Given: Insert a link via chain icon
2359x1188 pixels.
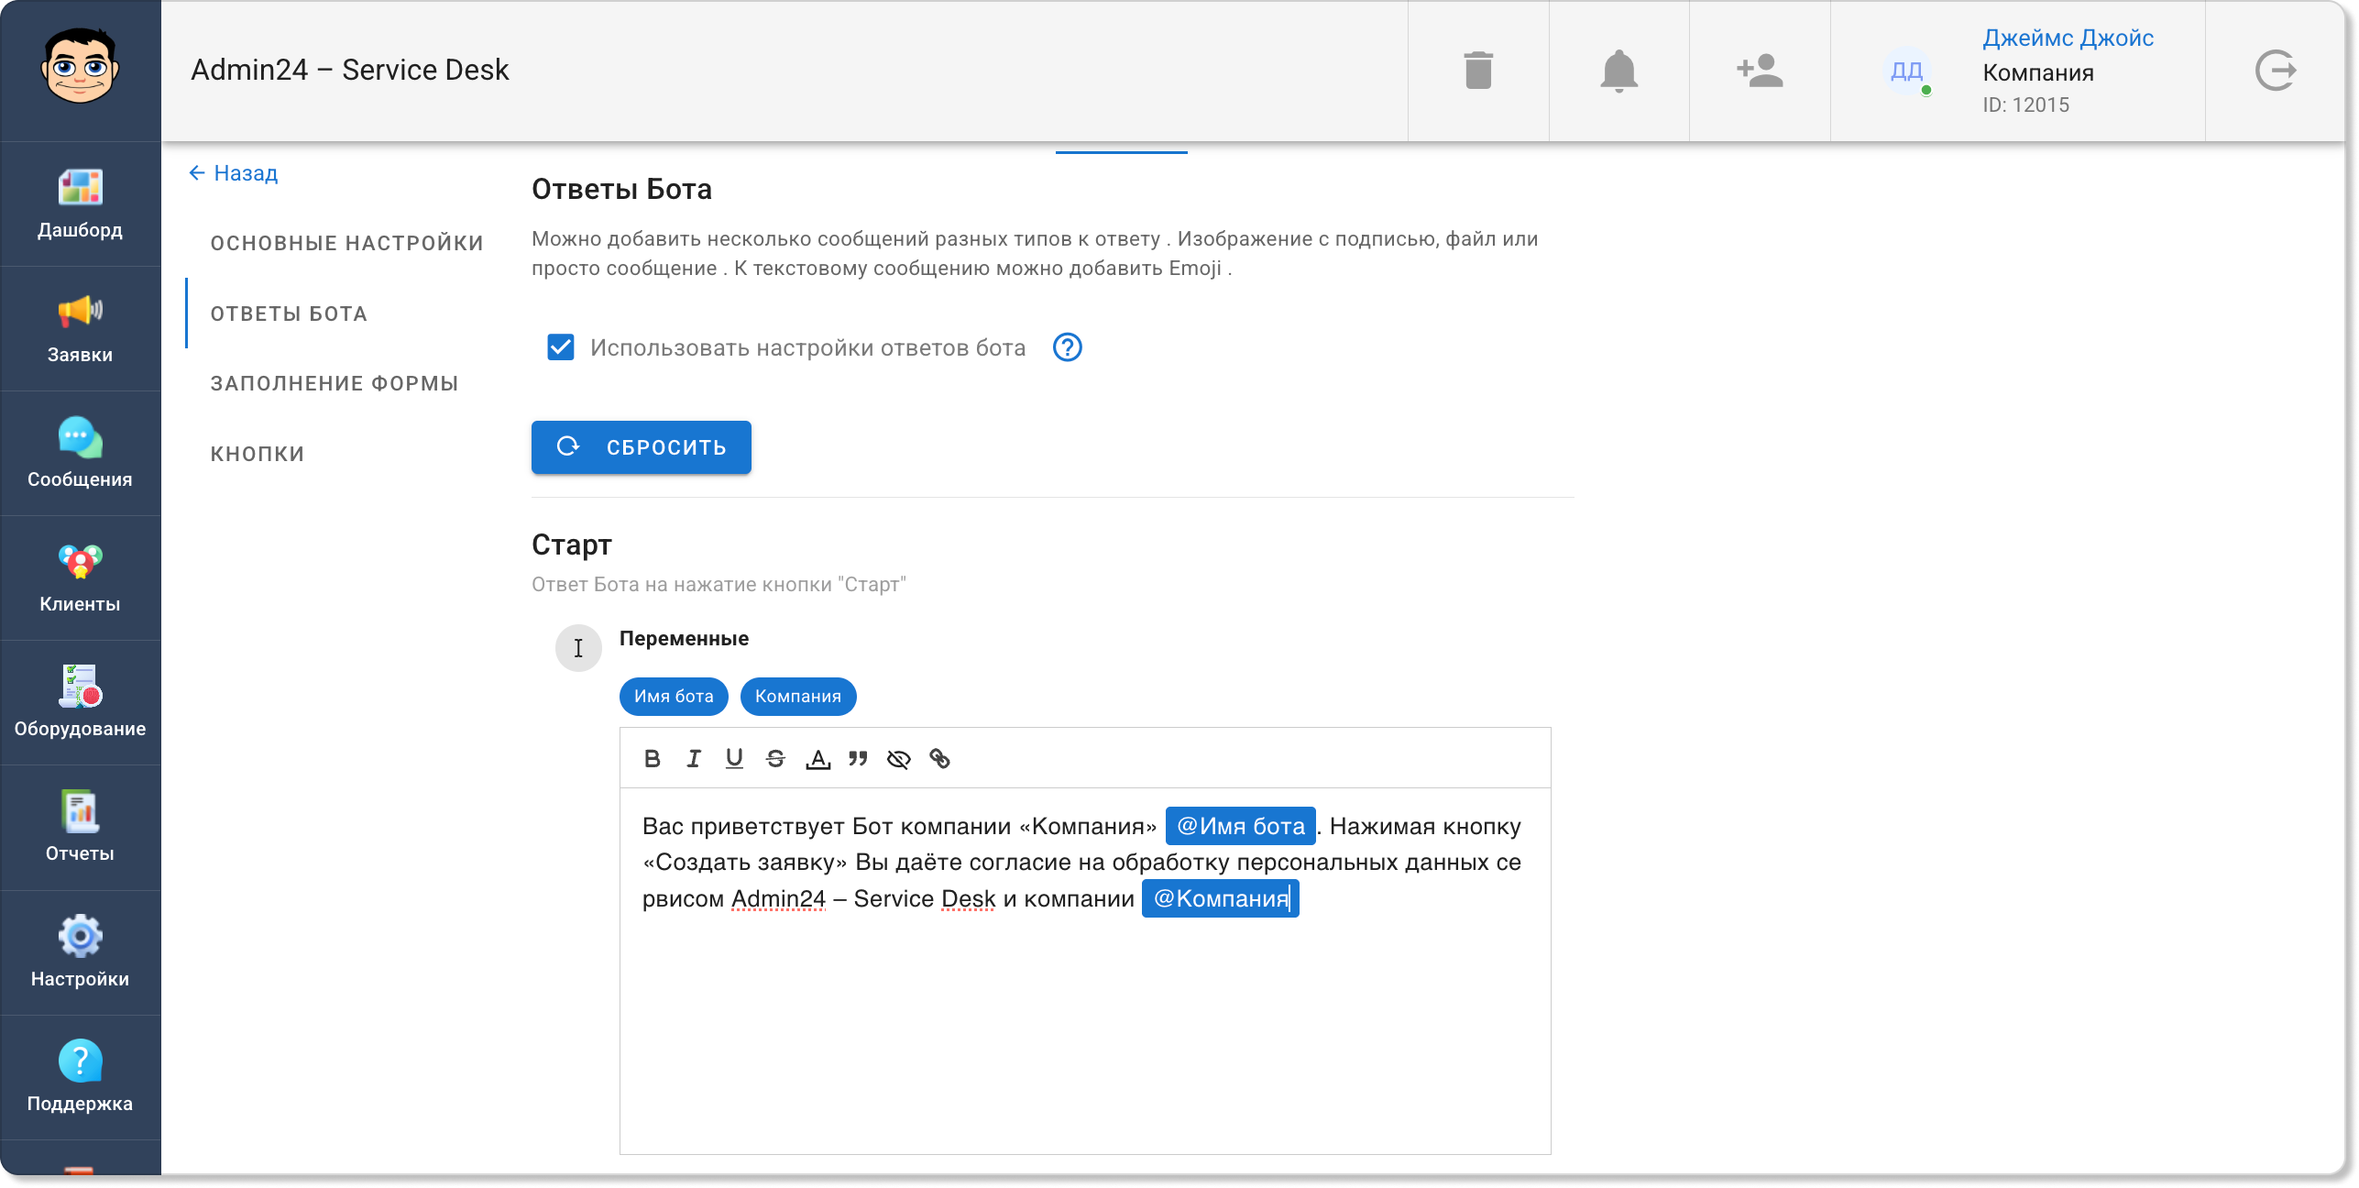Looking at the screenshot, I should pyautogui.click(x=939, y=758).
